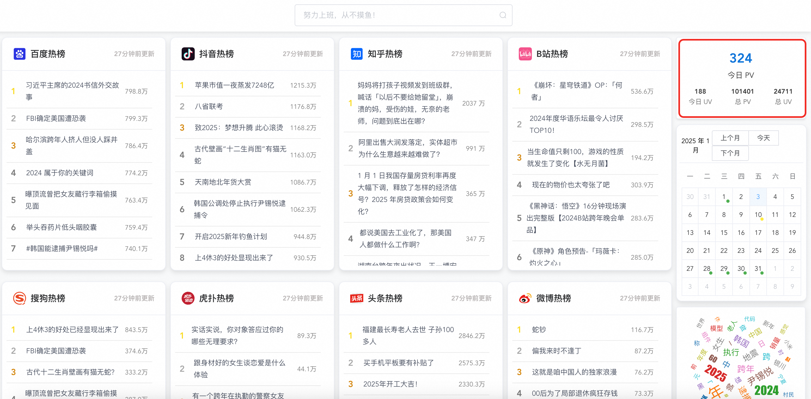Open the 八省联考 Douyin hot topic
The height and width of the screenshot is (399, 811).
209,107
